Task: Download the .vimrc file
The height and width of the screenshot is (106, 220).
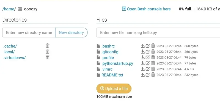Action: point(142,69)
